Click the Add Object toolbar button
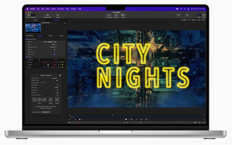 (109, 15)
